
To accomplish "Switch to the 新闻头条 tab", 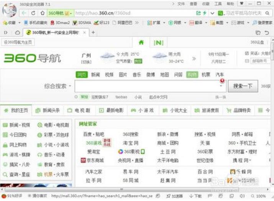I will click(48, 110).
